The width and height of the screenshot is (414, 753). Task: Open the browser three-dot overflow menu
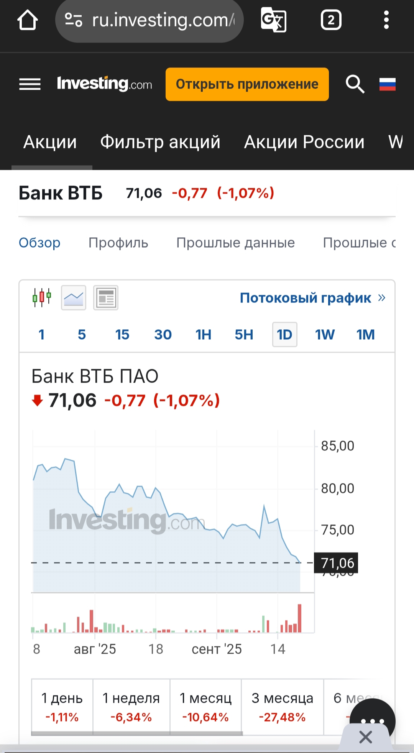(386, 20)
